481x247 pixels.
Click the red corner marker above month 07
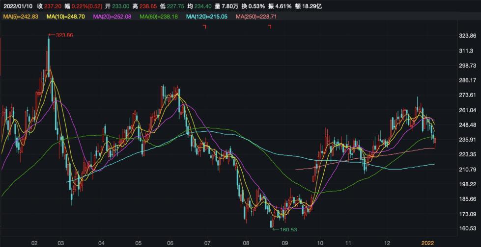tap(205, 27)
